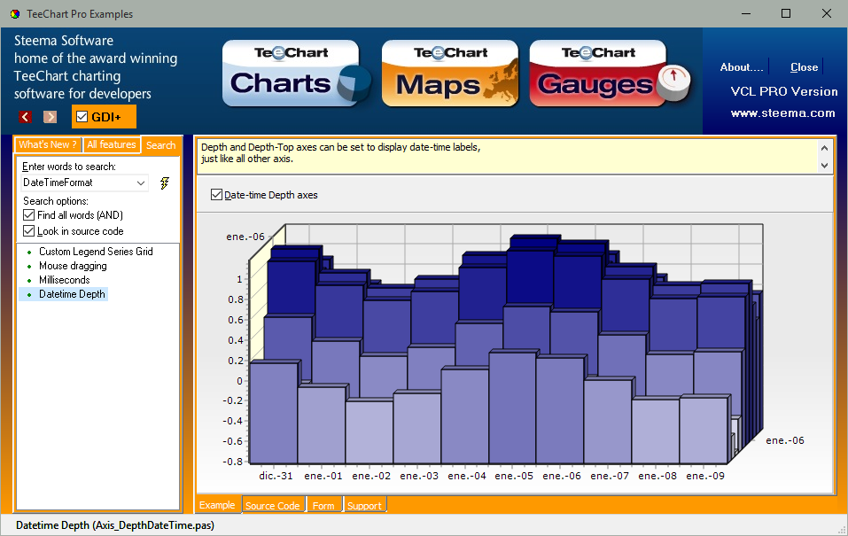
Task: Click the 'ene.-07' bottom axis label
Action: tap(610, 476)
